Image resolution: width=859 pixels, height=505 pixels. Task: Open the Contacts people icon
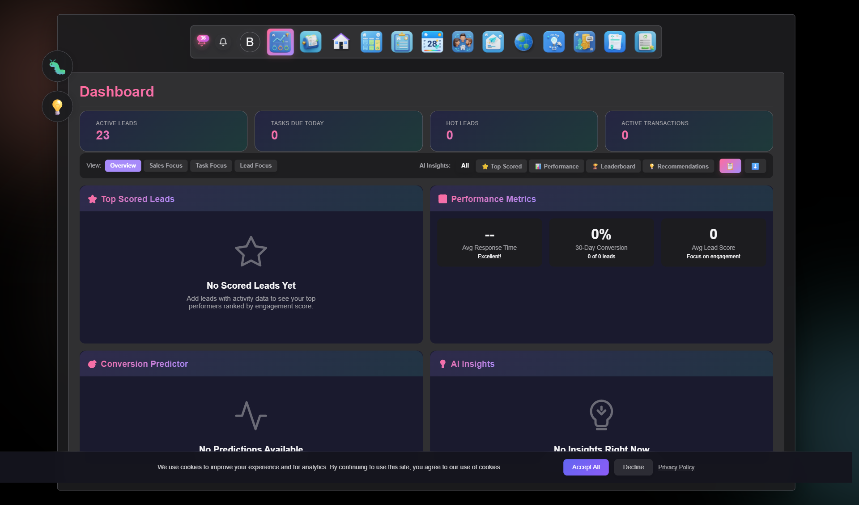463,42
